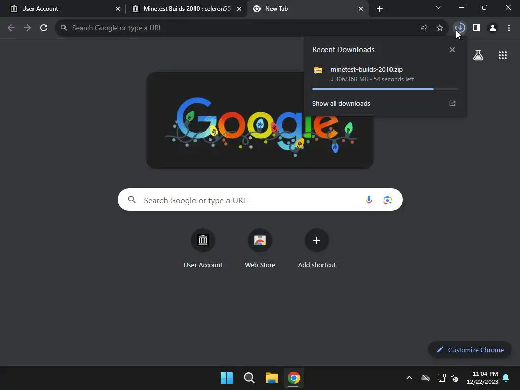Viewport: 520px width, 390px height.
Task: Click the minetest-builds-2010.zip folder icon
Action: coord(318,70)
